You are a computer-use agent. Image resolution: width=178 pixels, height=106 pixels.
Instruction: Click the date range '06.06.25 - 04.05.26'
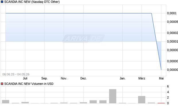point(16,74)
